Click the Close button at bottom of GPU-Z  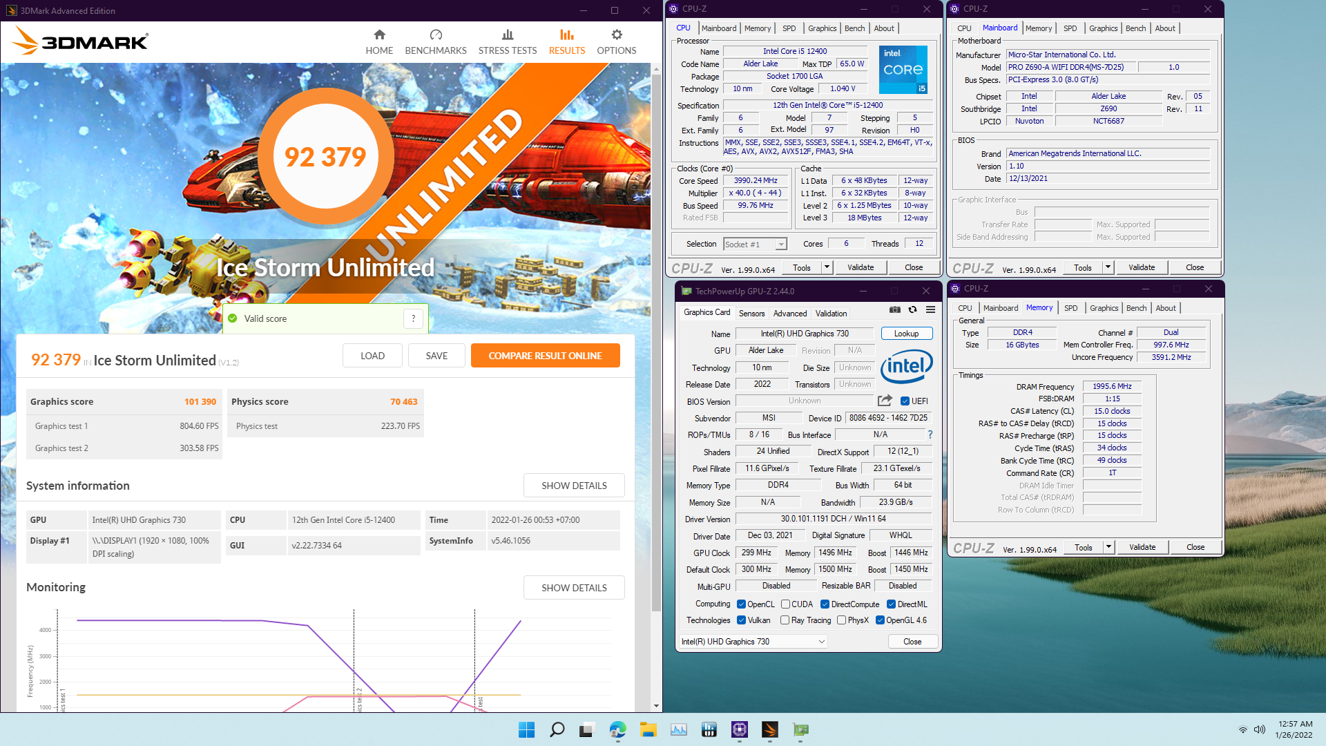pos(912,642)
